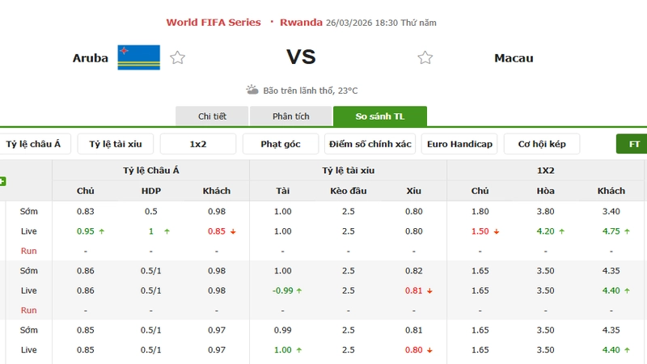Favorite Macau with the star icon
The height and width of the screenshot is (364, 647).
pyautogui.click(x=425, y=57)
